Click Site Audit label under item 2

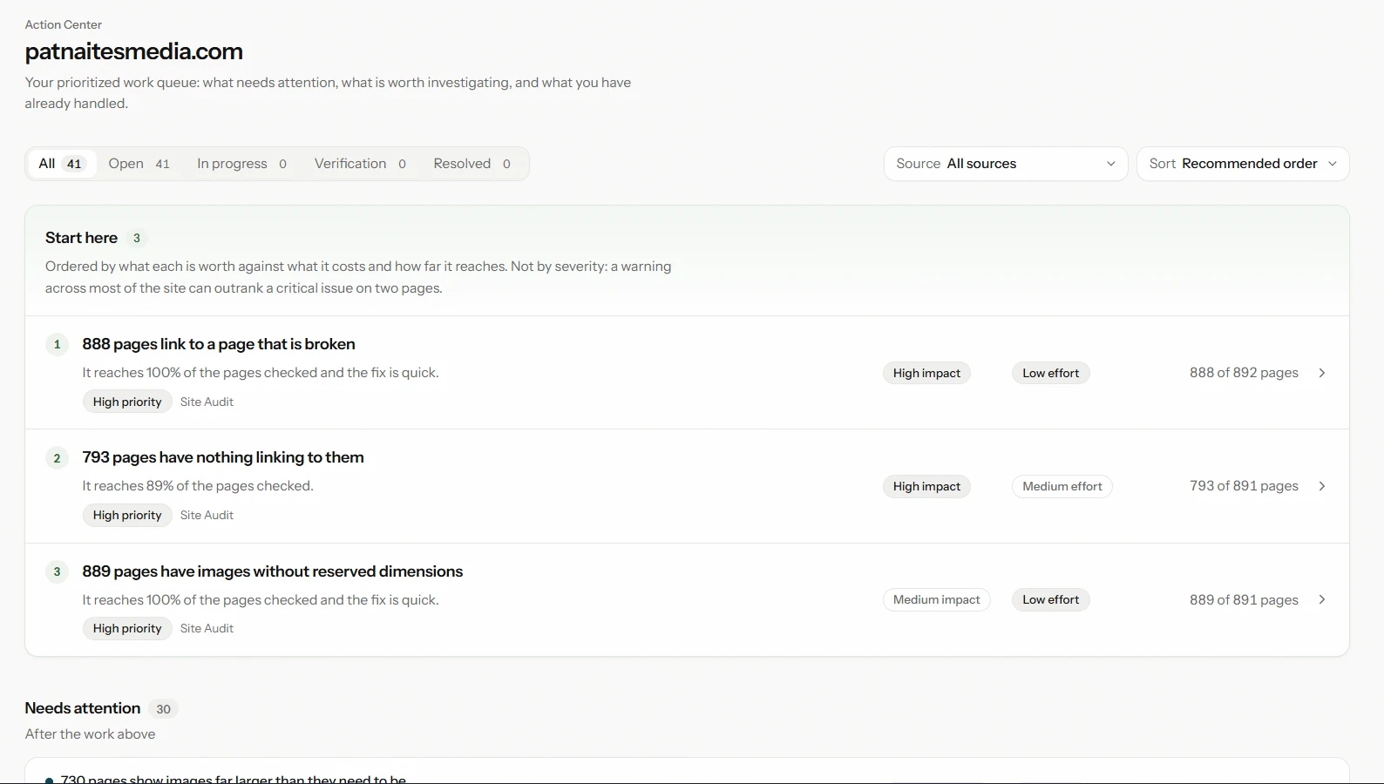coord(207,515)
